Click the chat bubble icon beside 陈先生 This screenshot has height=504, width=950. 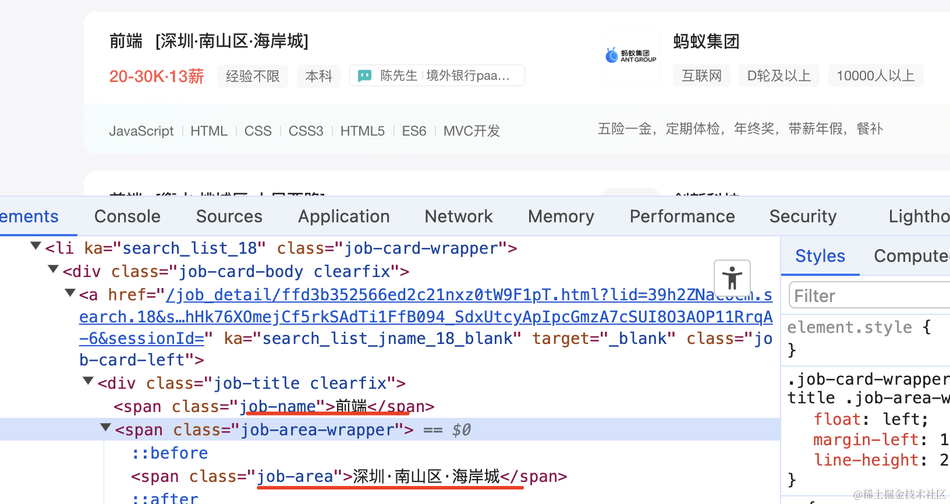(364, 76)
